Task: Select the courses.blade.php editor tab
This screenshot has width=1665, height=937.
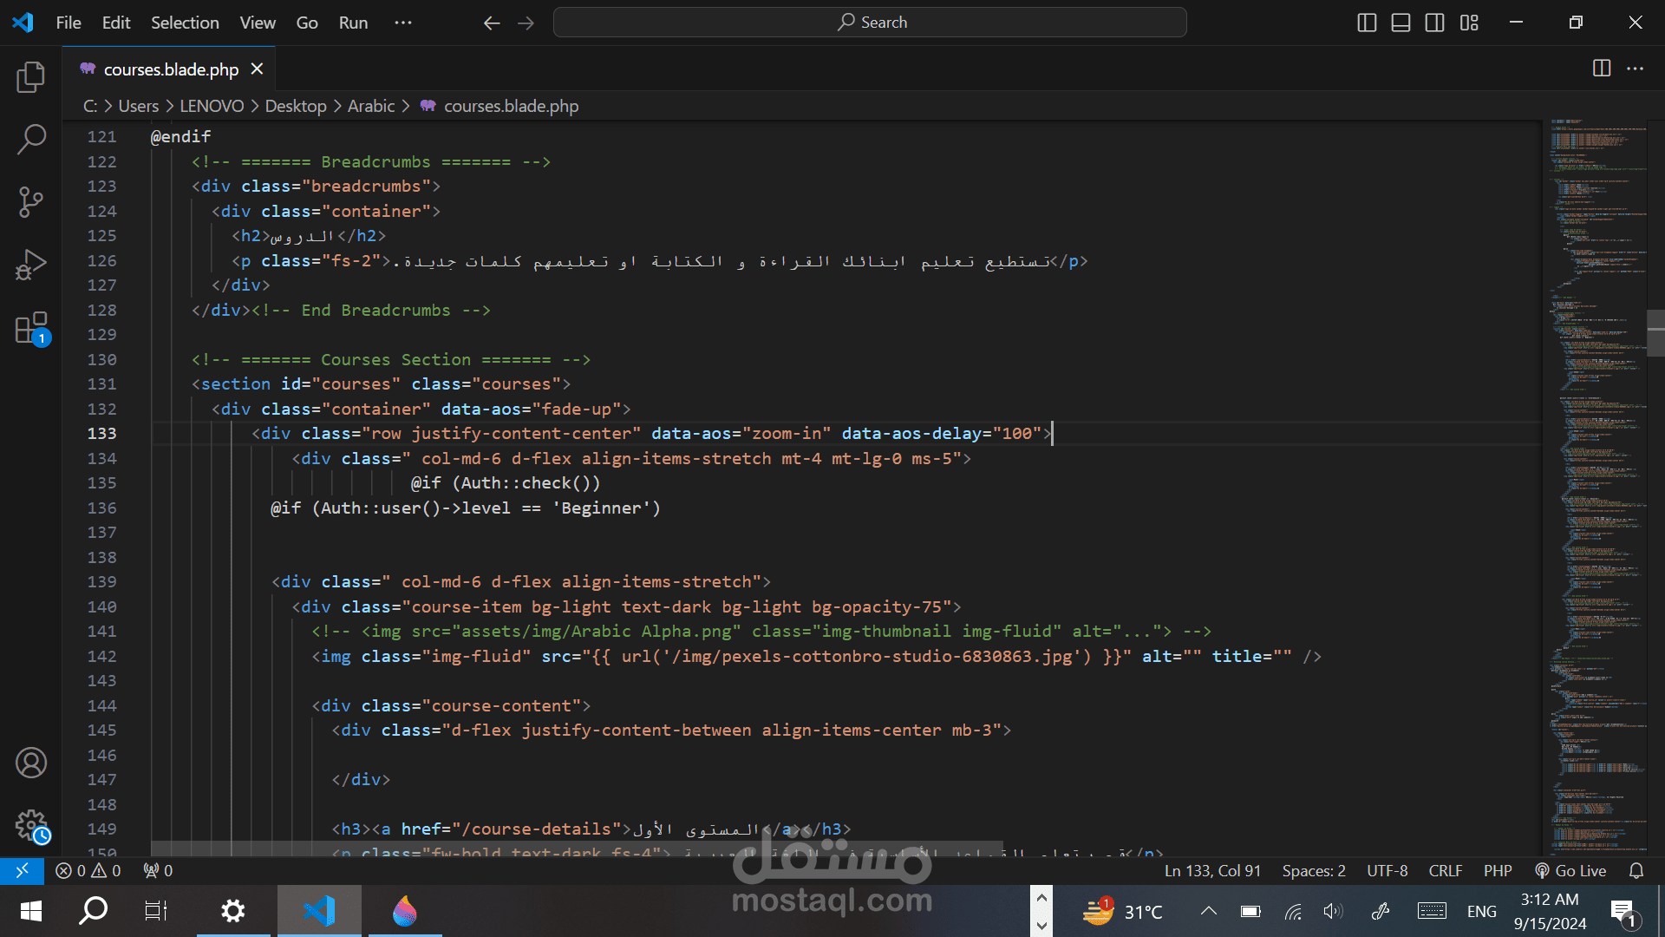Action: pyautogui.click(x=170, y=69)
